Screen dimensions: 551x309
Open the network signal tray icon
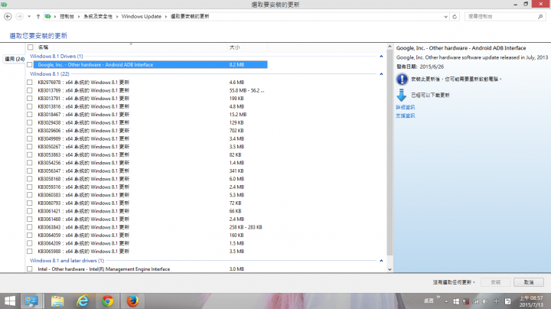coord(476,301)
